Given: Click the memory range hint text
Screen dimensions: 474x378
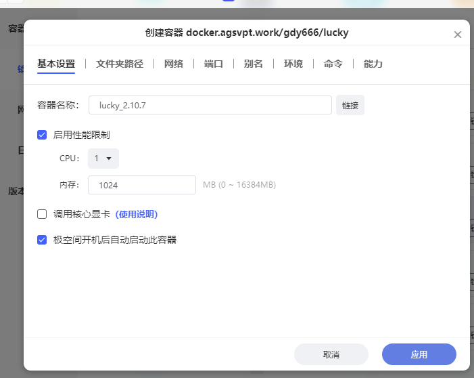Looking at the screenshot, I should (239, 185).
